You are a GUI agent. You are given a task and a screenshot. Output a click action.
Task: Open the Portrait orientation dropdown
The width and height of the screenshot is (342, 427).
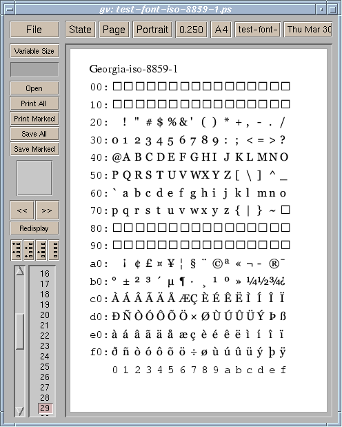[152, 30]
